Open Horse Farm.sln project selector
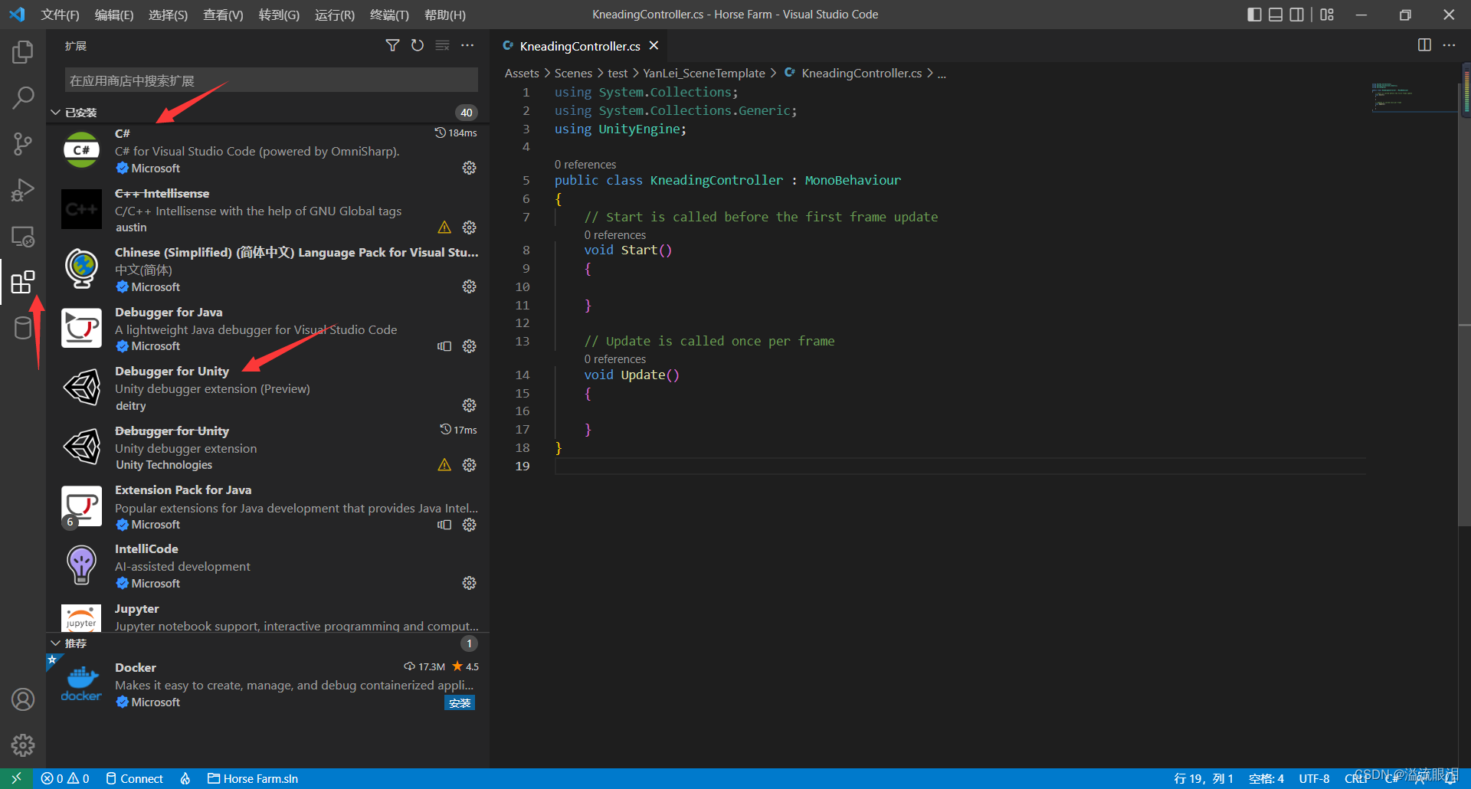This screenshot has width=1471, height=789. [x=253, y=778]
